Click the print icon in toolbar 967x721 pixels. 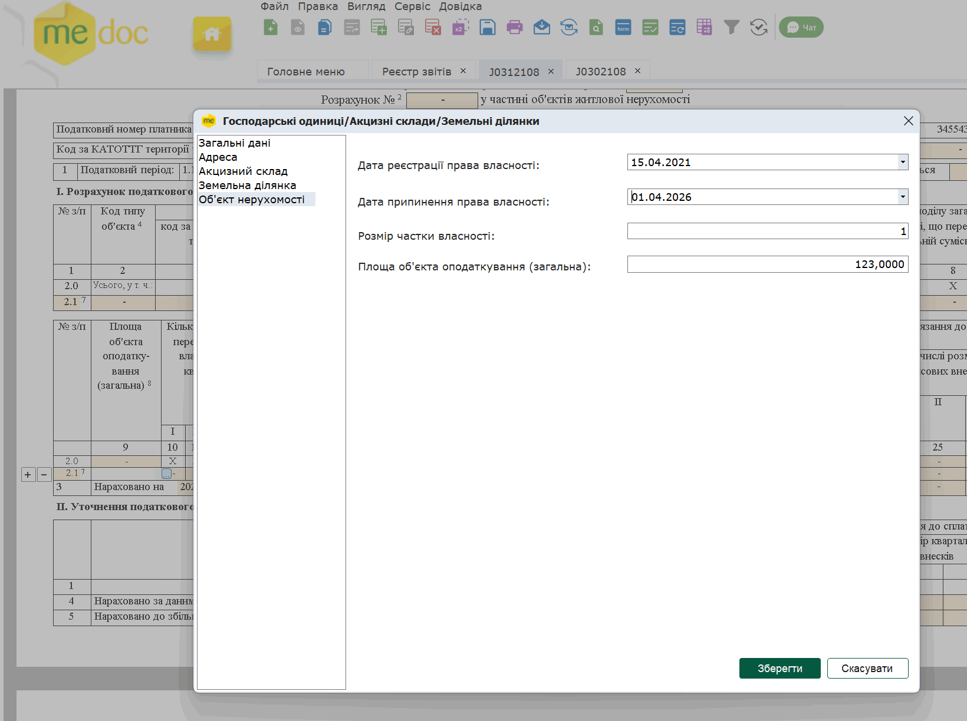pyautogui.click(x=514, y=27)
